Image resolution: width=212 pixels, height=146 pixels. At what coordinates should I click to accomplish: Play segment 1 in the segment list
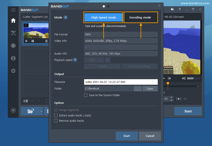[x=26, y=41]
